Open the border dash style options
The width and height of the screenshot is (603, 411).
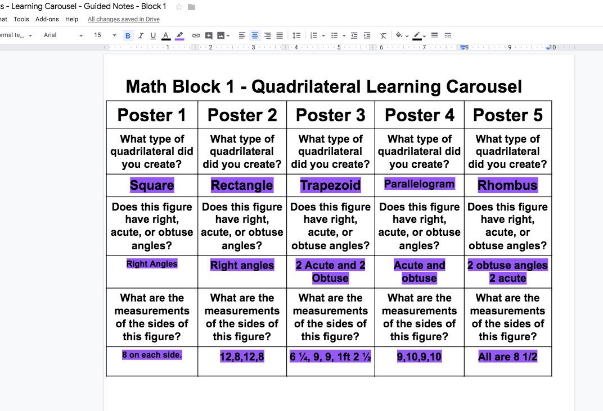[x=448, y=35]
